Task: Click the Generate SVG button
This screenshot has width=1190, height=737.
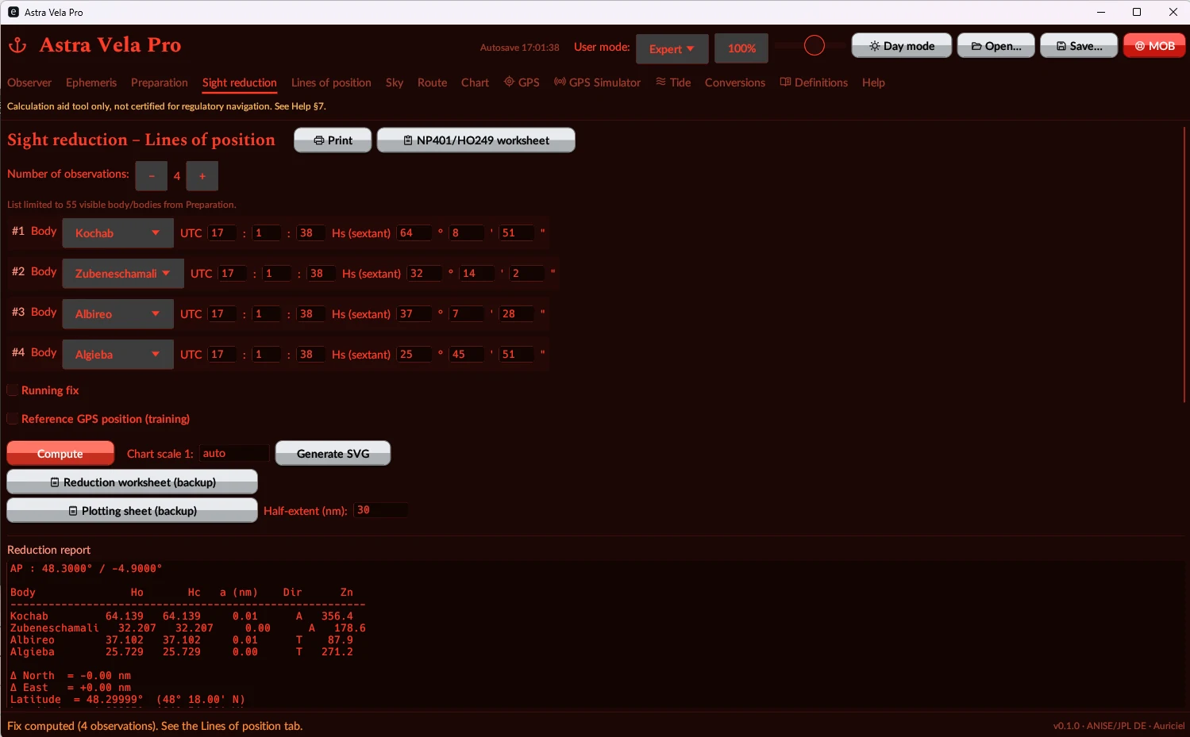Action: click(333, 454)
